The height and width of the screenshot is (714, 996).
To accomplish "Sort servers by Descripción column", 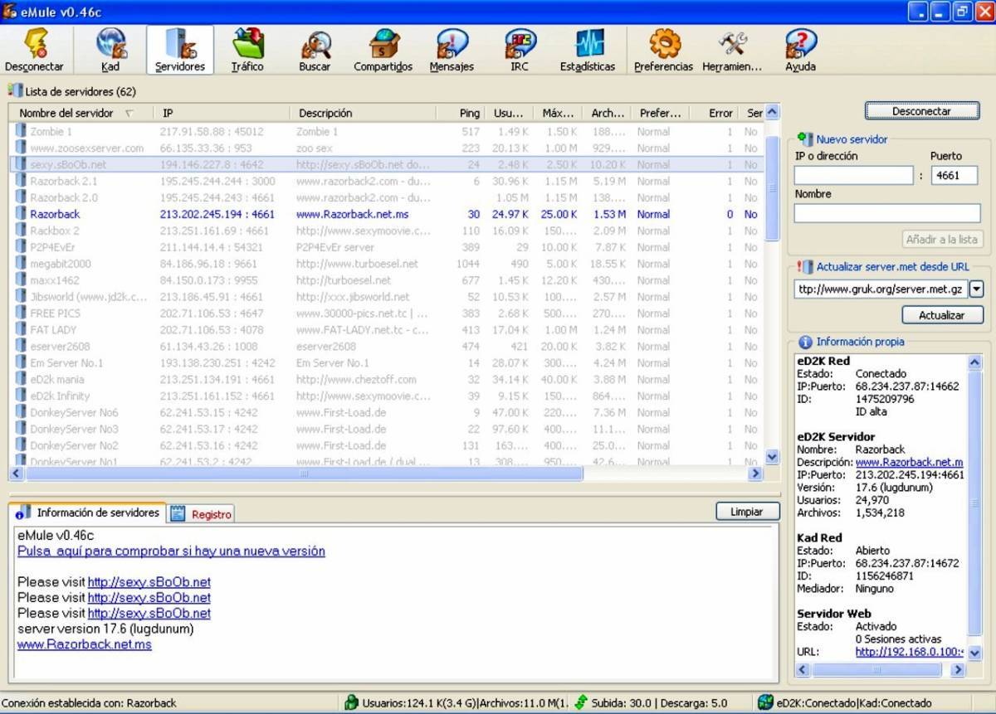I will click(x=363, y=113).
